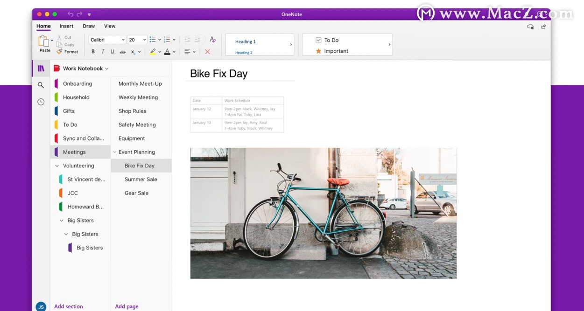This screenshot has width=584, height=311.
Task: Click Add section at the bottom
Action: (69, 306)
